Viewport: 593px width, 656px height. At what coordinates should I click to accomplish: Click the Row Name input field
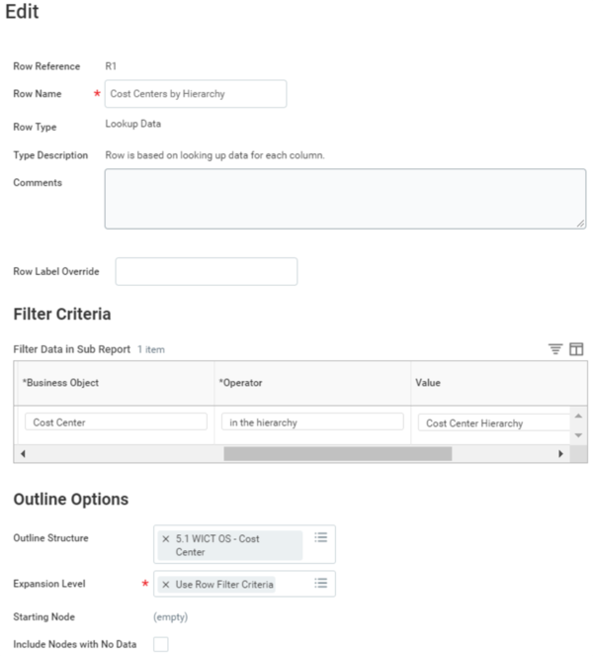click(196, 94)
